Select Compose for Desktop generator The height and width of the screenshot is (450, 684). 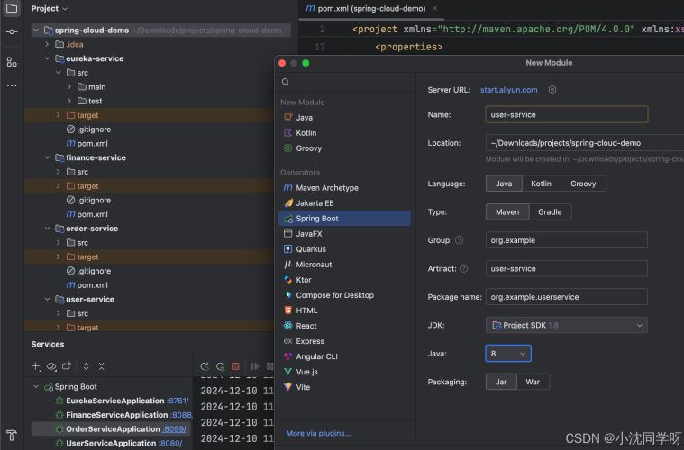[344, 295]
